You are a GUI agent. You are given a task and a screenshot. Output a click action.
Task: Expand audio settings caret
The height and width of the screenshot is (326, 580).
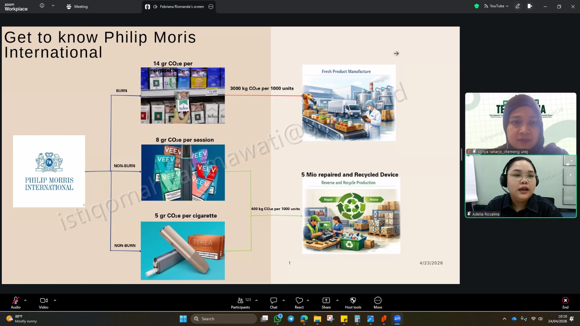point(25,300)
